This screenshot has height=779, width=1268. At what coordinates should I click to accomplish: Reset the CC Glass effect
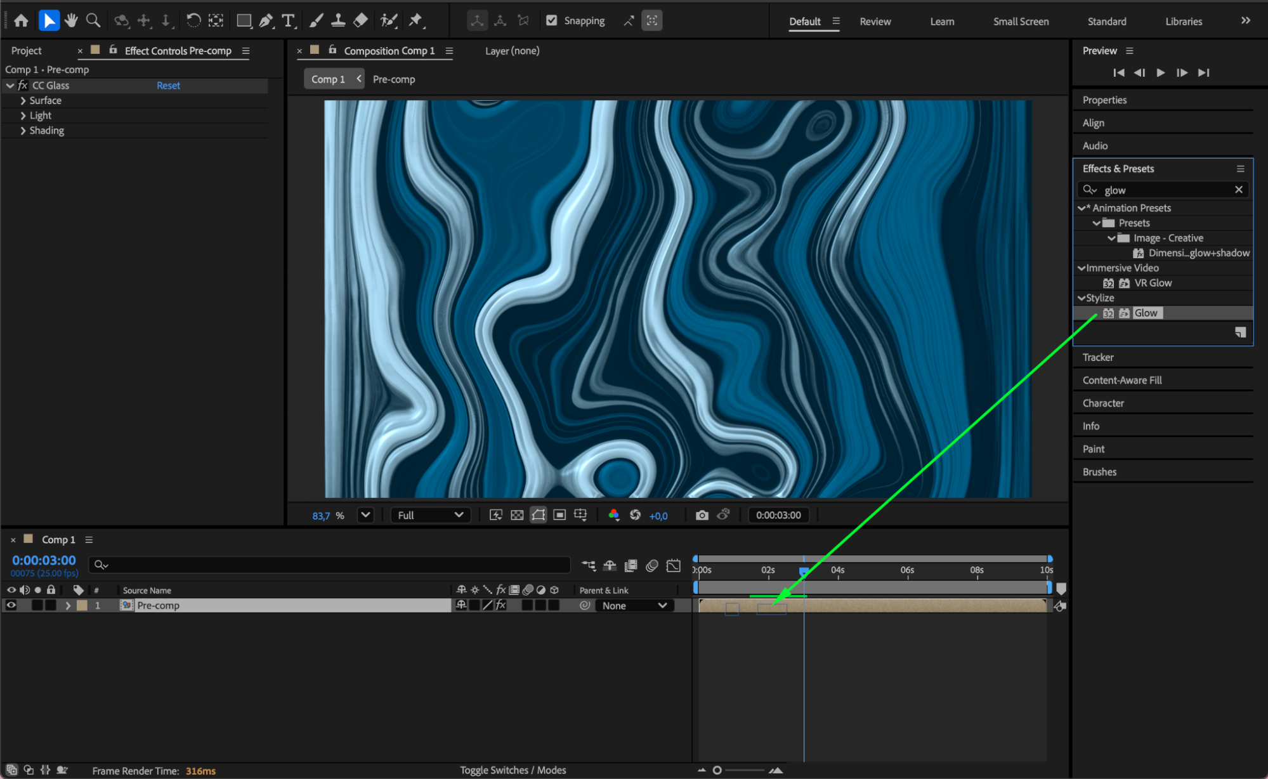[x=168, y=85]
